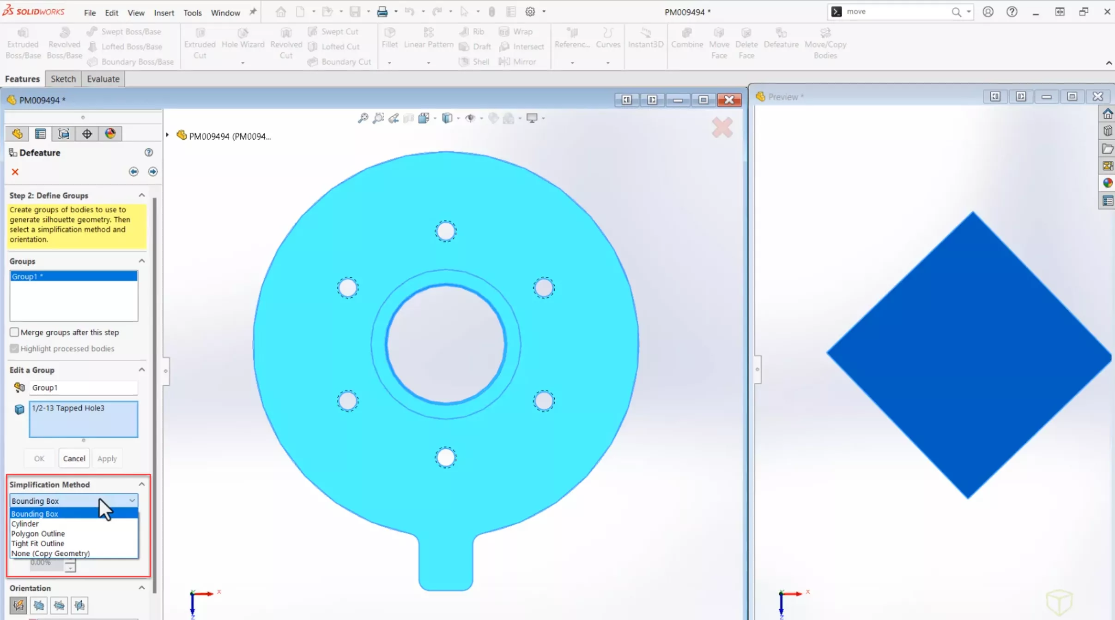Switch to the Evaluate tab
The width and height of the screenshot is (1115, 620).
click(x=103, y=78)
